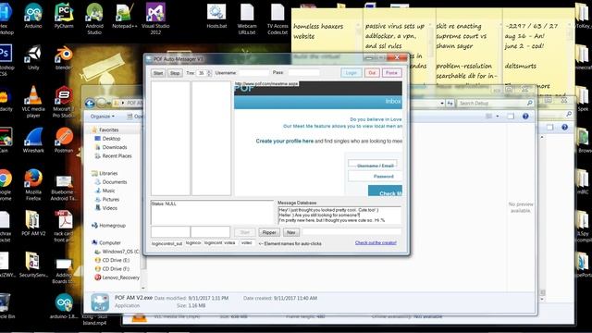Open Explorer address bar history dropdown

coord(442,103)
